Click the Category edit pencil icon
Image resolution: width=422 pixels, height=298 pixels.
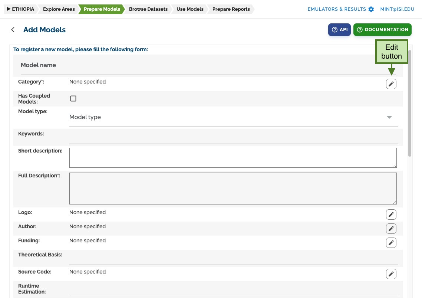click(391, 84)
